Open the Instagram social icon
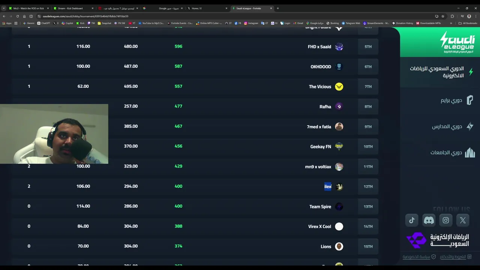This screenshot has width=480, height=270. pos(446,220)
